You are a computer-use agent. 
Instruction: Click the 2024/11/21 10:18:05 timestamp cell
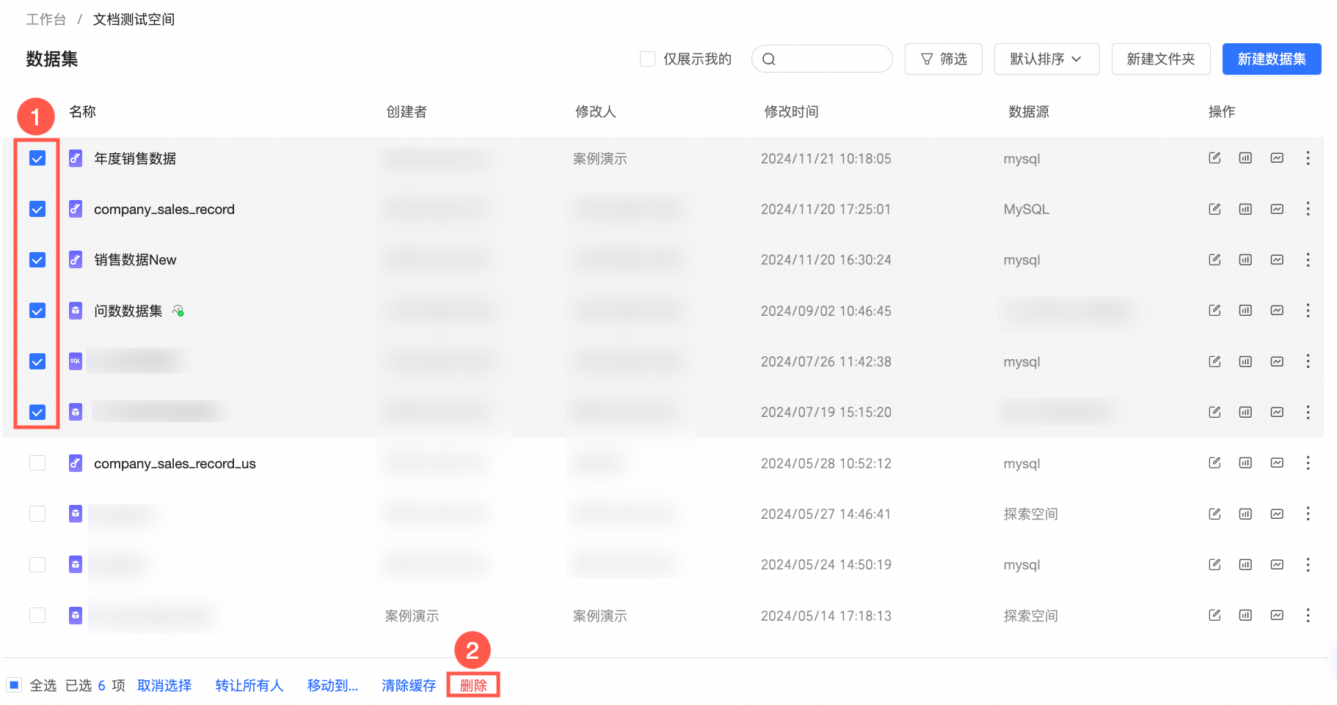826,158
